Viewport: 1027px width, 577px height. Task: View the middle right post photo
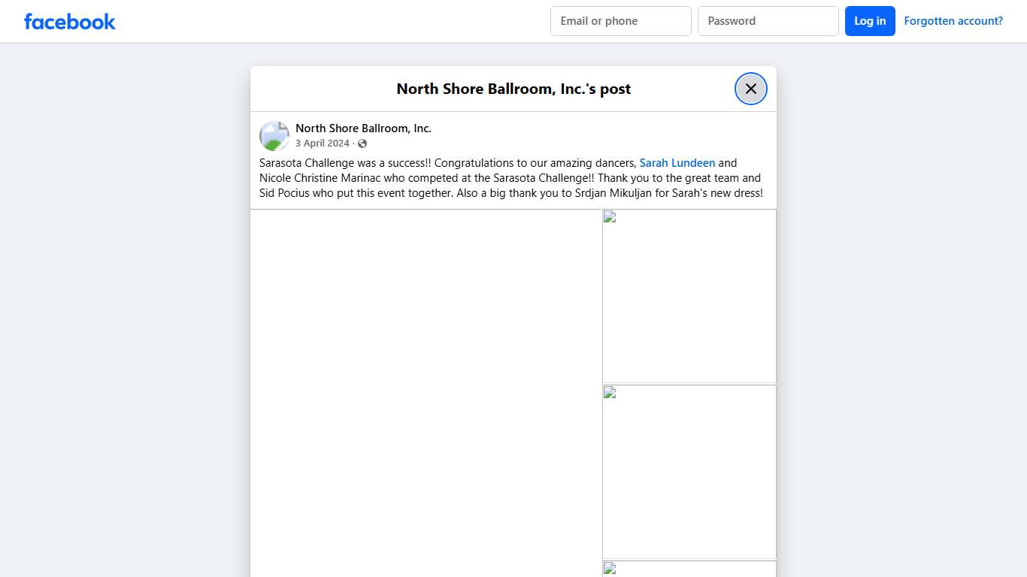pyautogui.click(x=689, y=473)
